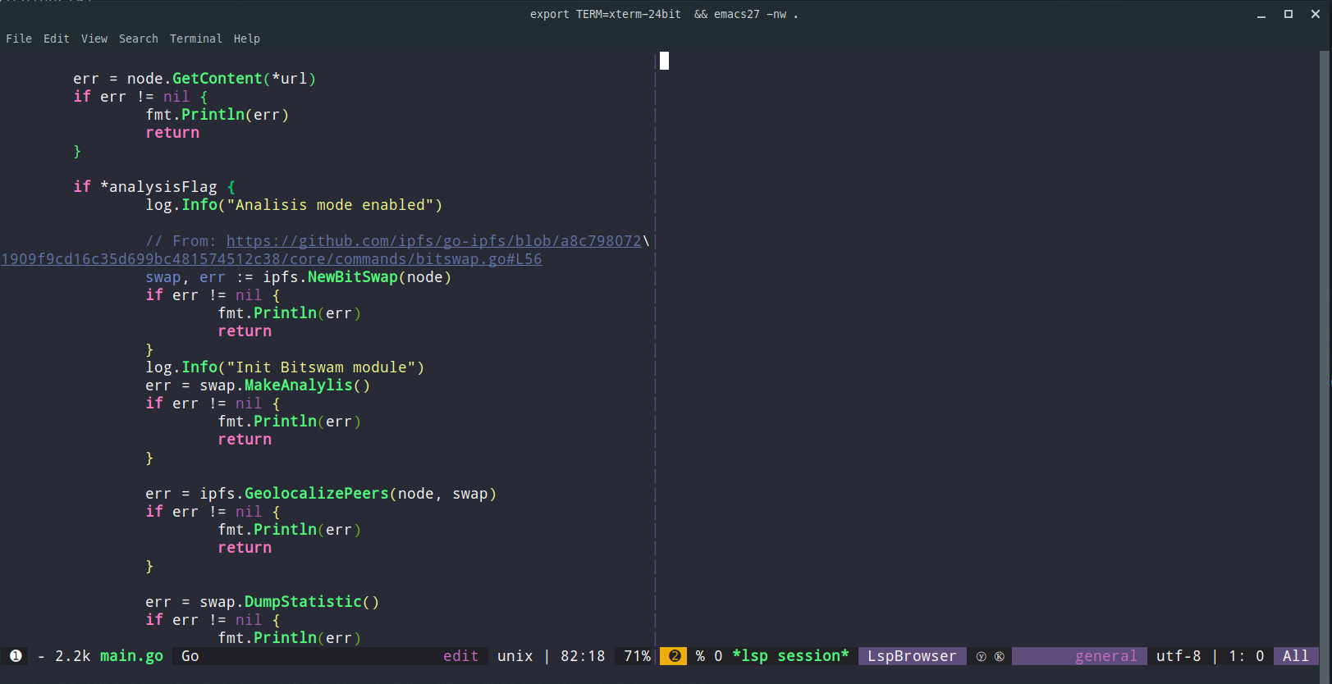Click the Go major mode label
Screen dimensions: 1332x684
click(x=190, y=656)
